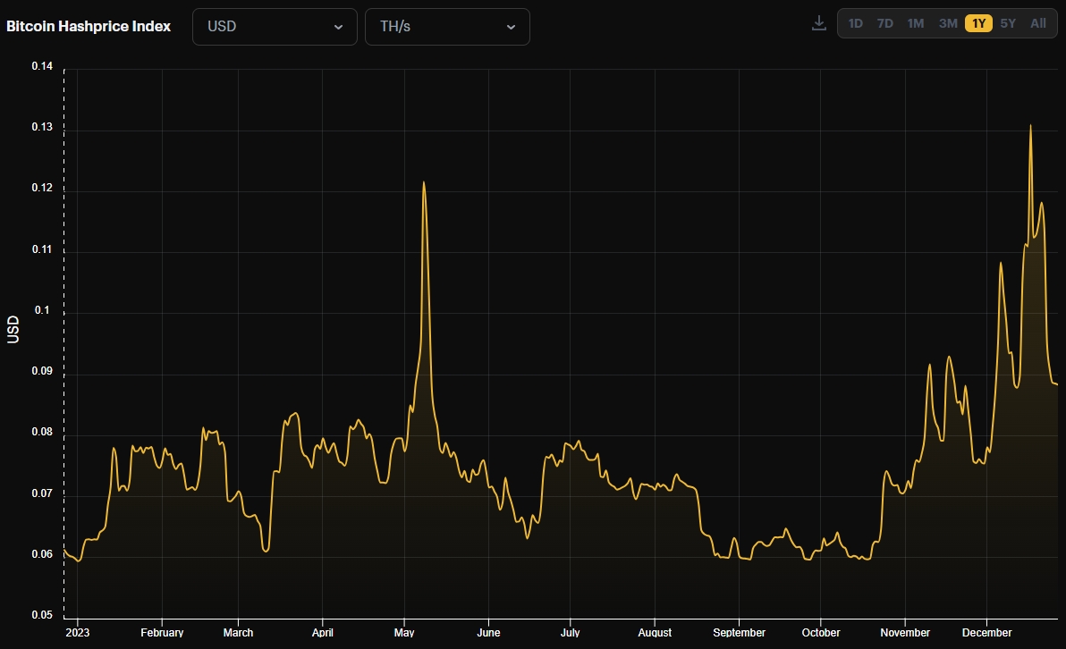
Task: Open the TH/s unit dropdown
Action: [447, 27]
